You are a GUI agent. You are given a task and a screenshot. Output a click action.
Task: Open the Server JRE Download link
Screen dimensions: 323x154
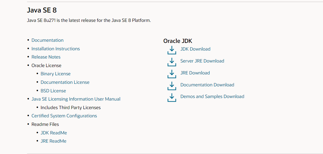click(x=202, y=61)
